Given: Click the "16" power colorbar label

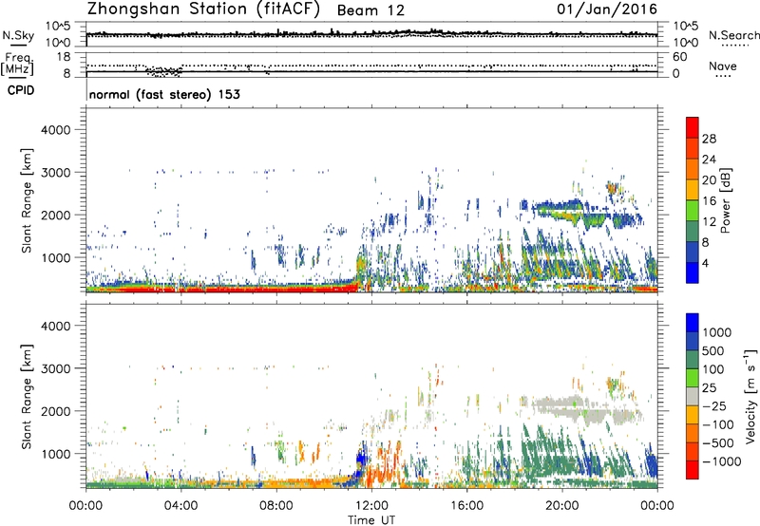Looking at the screenshot, I should pos(709,201).
